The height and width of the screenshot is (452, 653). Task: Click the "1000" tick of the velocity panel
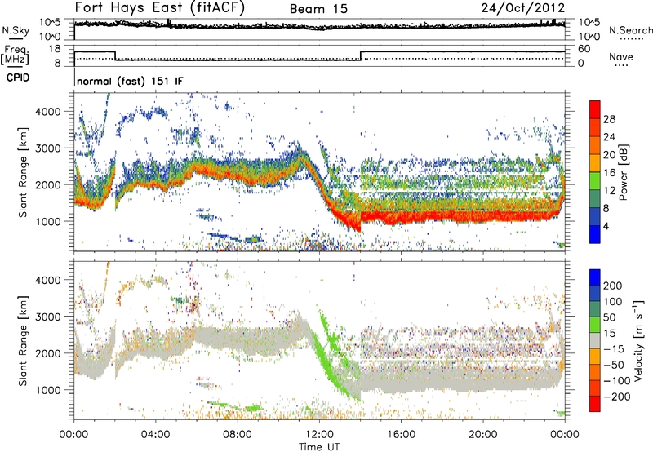coord(47,390)
